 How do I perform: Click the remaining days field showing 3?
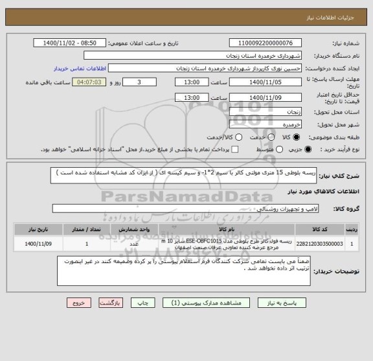139,82
